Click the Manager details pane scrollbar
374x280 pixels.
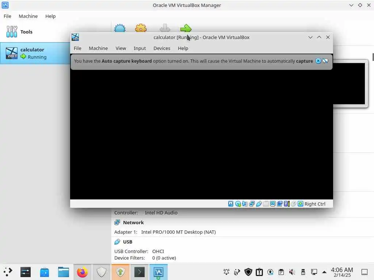373,57
